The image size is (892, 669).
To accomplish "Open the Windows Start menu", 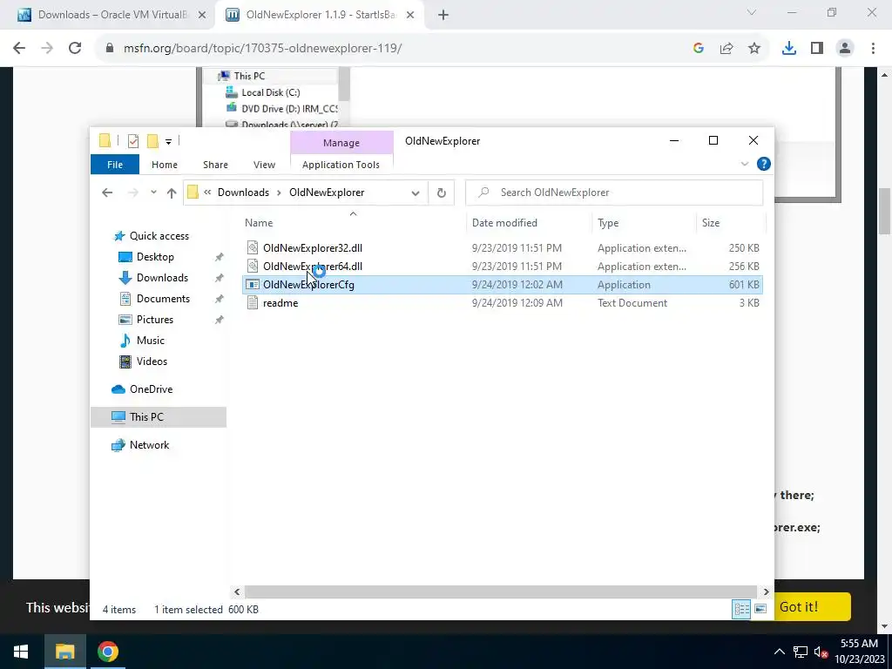I will 21,652.
